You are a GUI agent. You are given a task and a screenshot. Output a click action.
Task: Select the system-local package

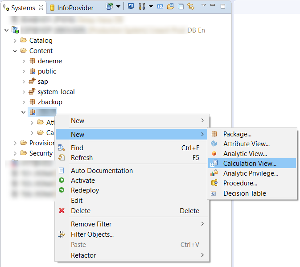(52, 92)
